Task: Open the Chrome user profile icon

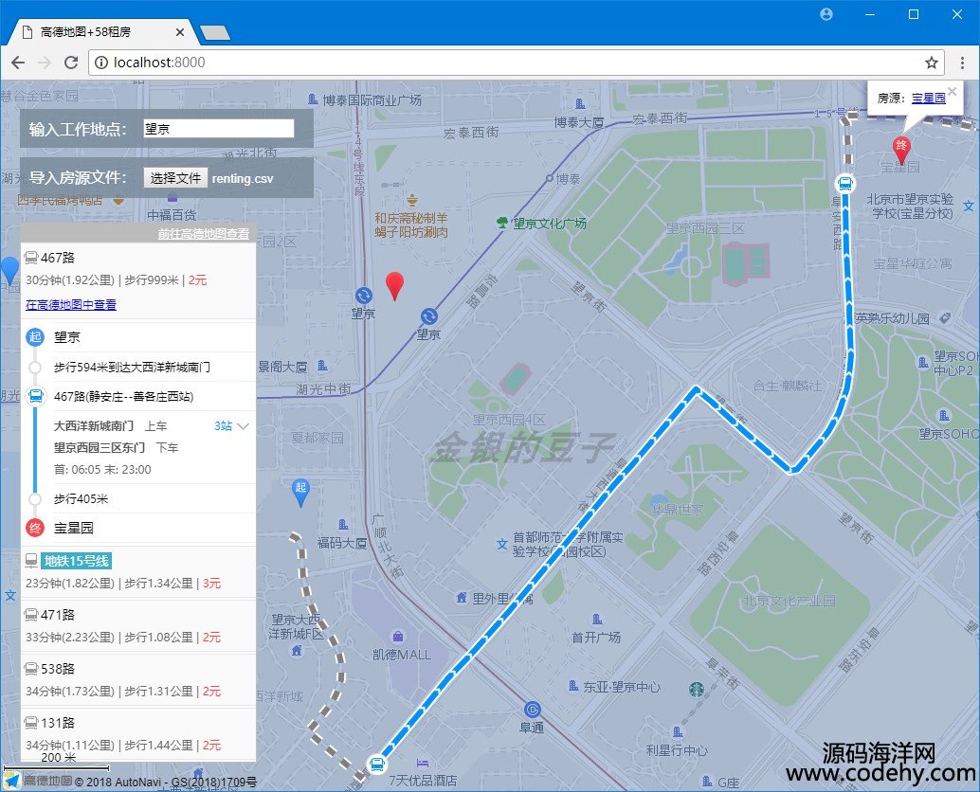Action: (x=826, y=14)
